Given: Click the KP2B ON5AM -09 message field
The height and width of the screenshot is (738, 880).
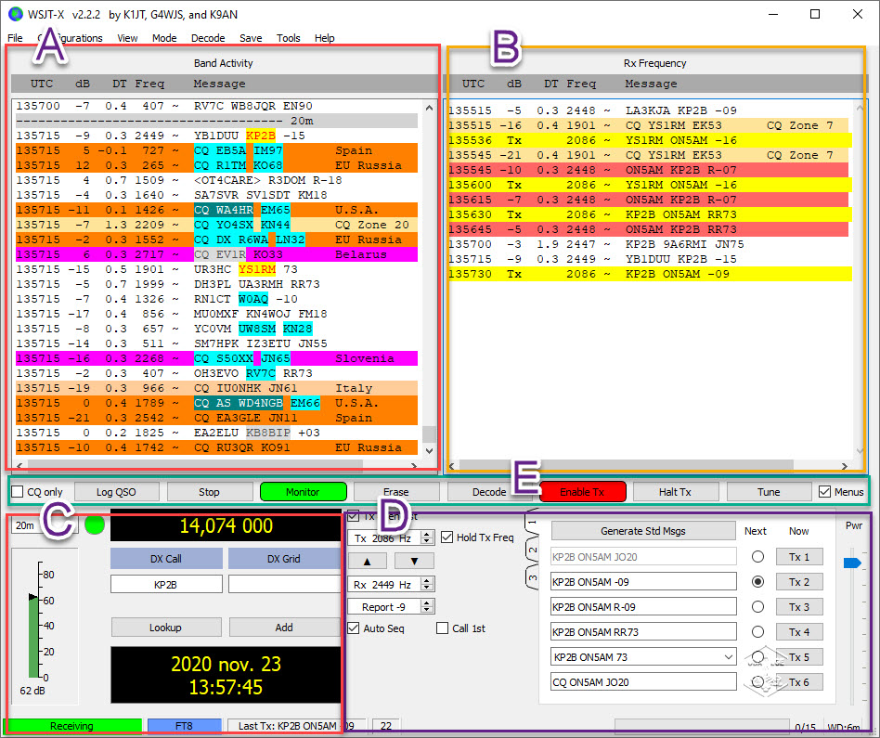Looking at the screenshot, I should (x=643, y=581).
